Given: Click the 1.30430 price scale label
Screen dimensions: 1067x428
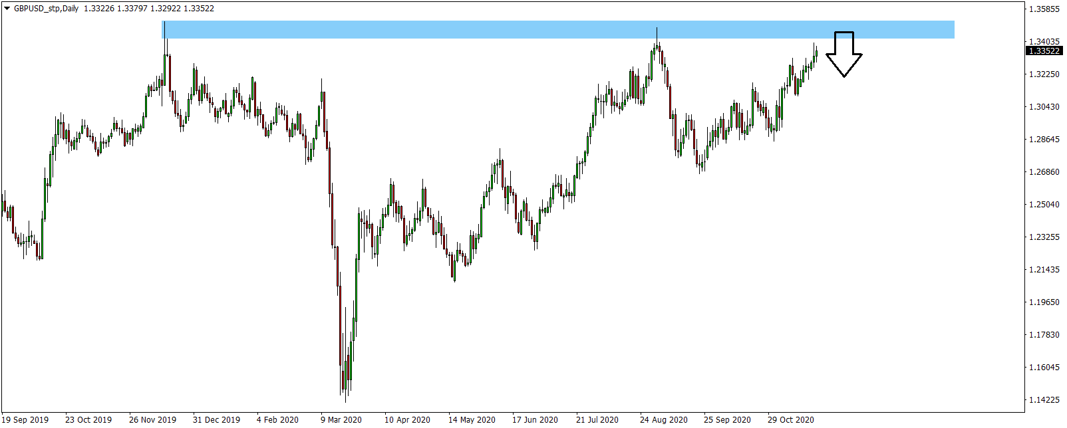Looking at the screenshot, I should pyautogui.click(x=1044, y=107).
